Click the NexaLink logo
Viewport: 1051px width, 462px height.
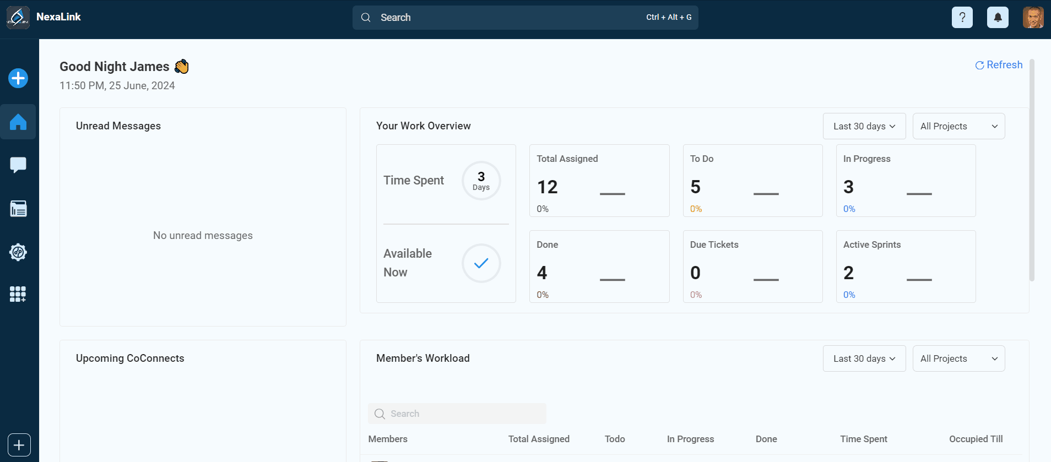(18, 18)
